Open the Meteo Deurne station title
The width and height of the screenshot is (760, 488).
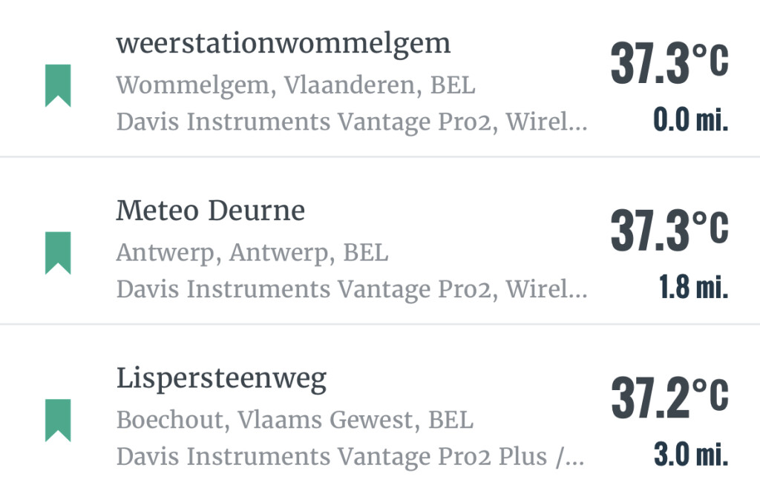pyautogui.click(x=210, y=211)
